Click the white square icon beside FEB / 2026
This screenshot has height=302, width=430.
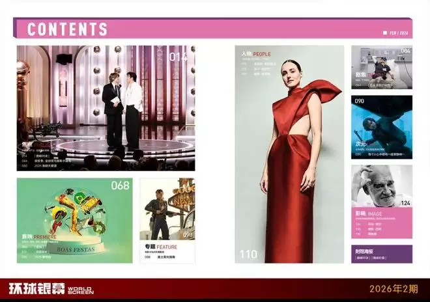click(x=385, y=32)
